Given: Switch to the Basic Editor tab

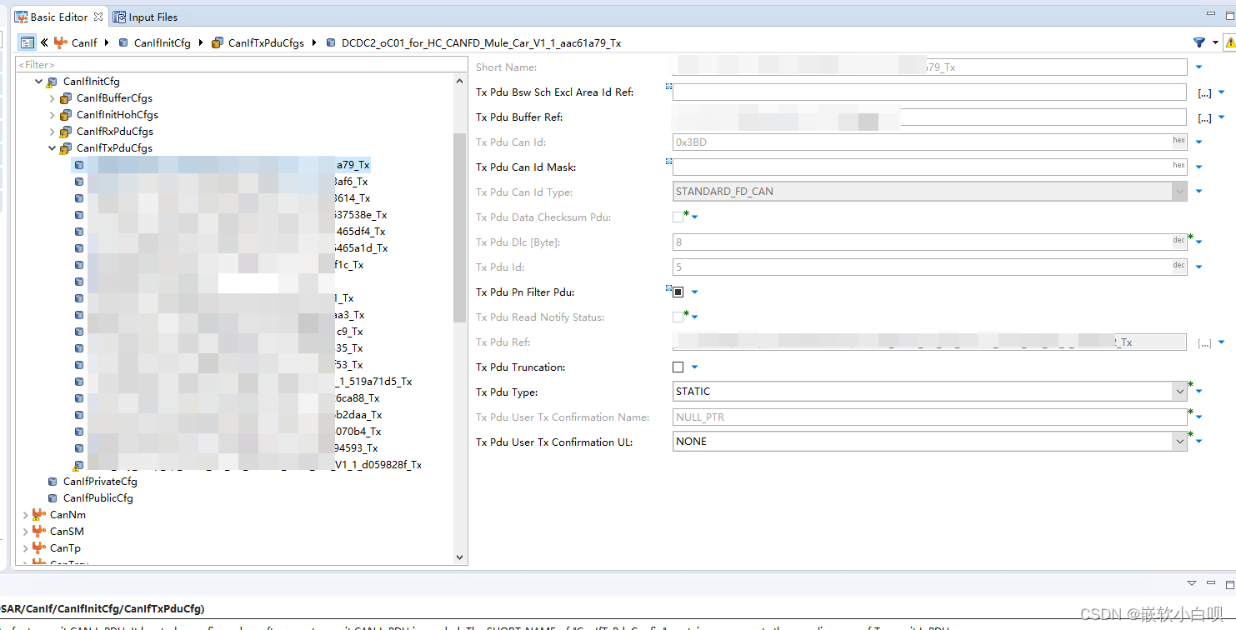Looking at the screenshot, I should pyautogui.click(x=58, y=17).
